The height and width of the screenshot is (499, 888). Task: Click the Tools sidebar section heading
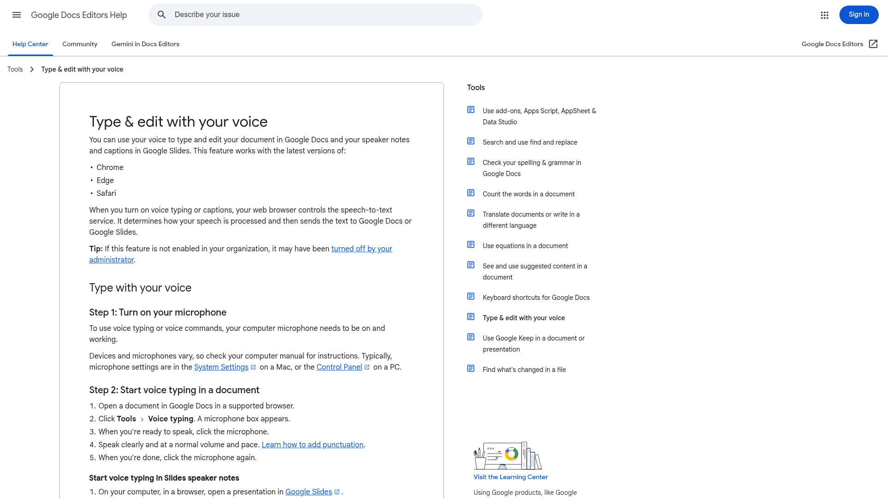(476, 87)
